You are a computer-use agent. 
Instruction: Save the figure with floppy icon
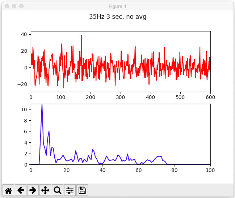82,190
